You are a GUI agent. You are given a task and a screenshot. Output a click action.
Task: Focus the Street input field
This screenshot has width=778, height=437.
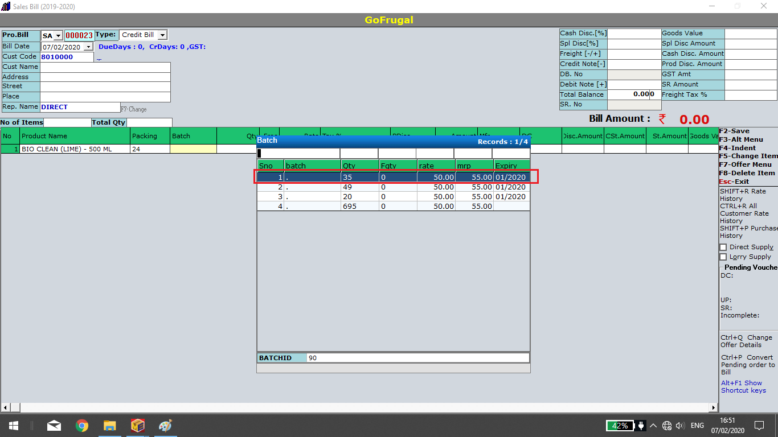coord(105,87)
